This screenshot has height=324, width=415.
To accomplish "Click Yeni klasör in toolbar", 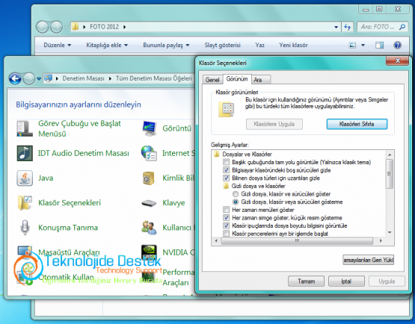I will pyautogui.click(x=293, y=46).
